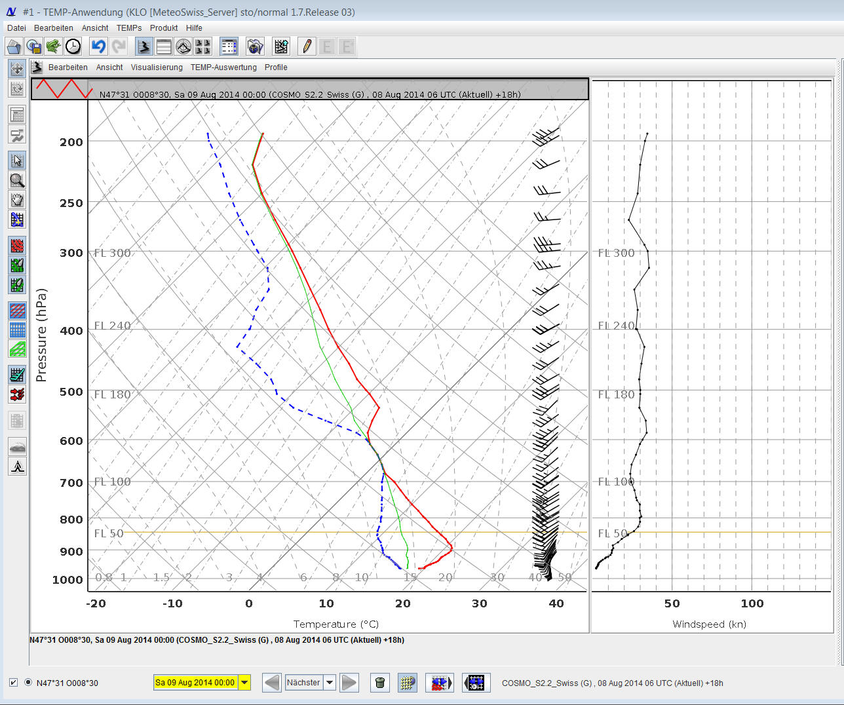844x705 pixels.
Task: Click the save disk icon in toolbar
Action: click(x=34, y=47)
